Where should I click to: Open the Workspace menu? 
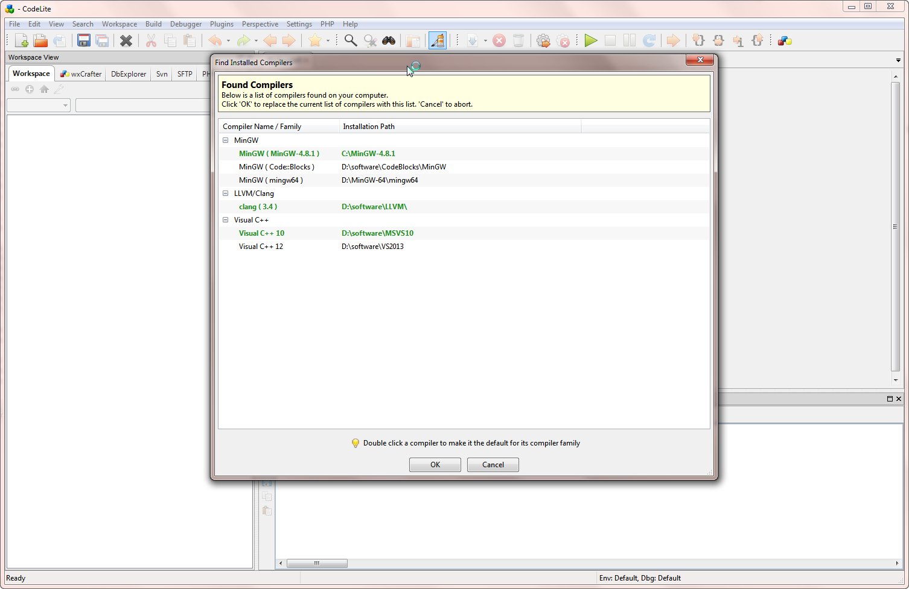[120, 24]
